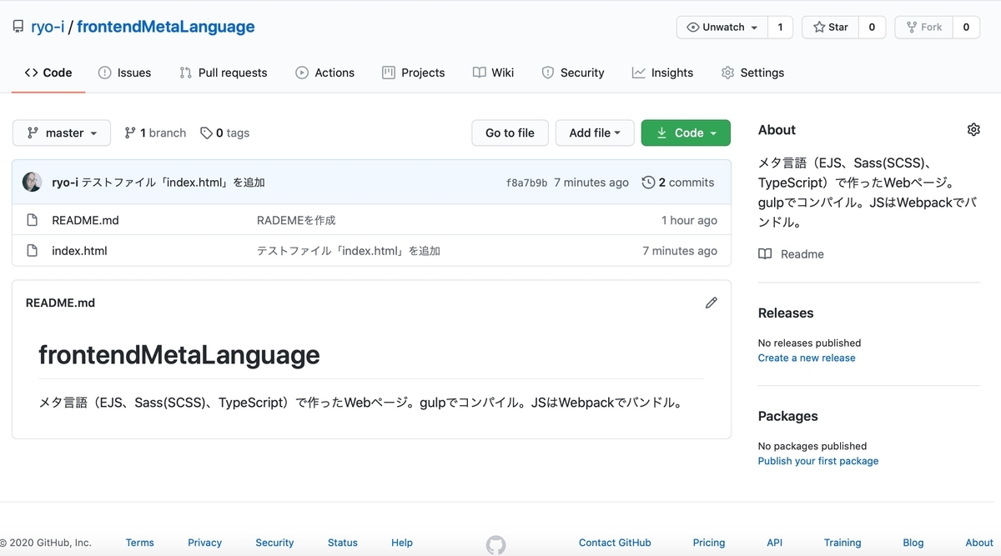Open latest commit message in commit bar
Screen dimensions: 1001x556
point(173,183)
